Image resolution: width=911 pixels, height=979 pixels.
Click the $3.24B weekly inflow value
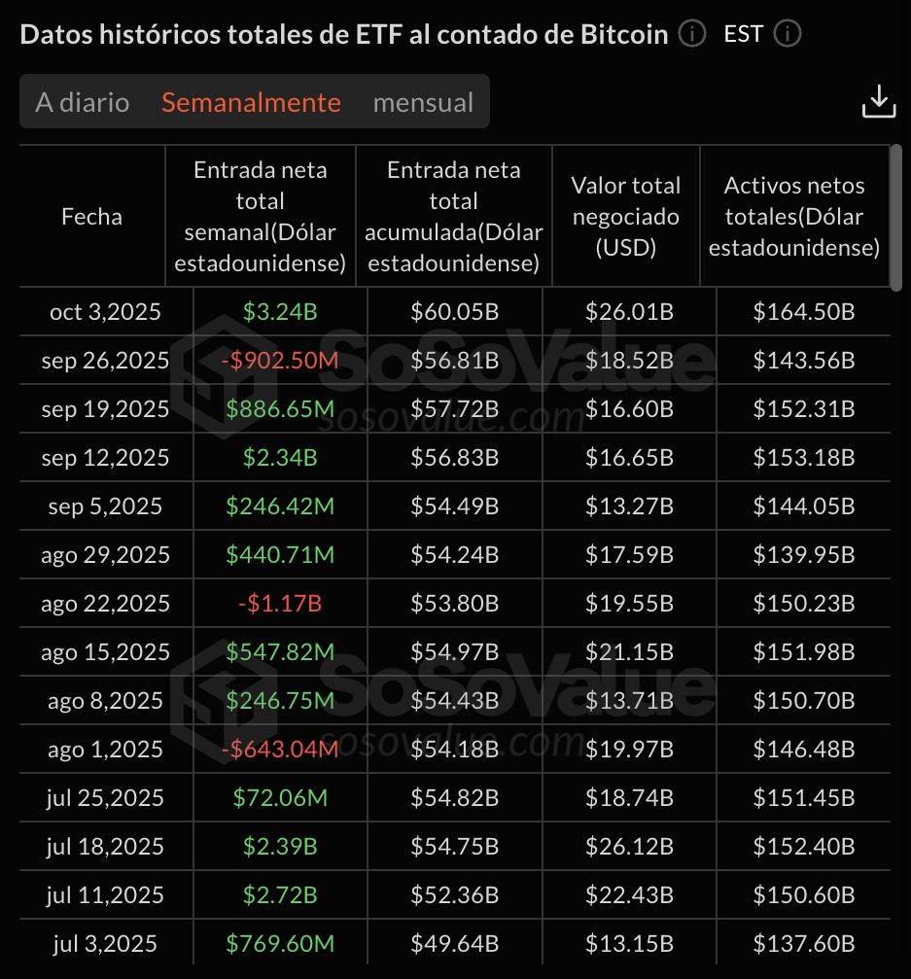(x=280, y=312)
